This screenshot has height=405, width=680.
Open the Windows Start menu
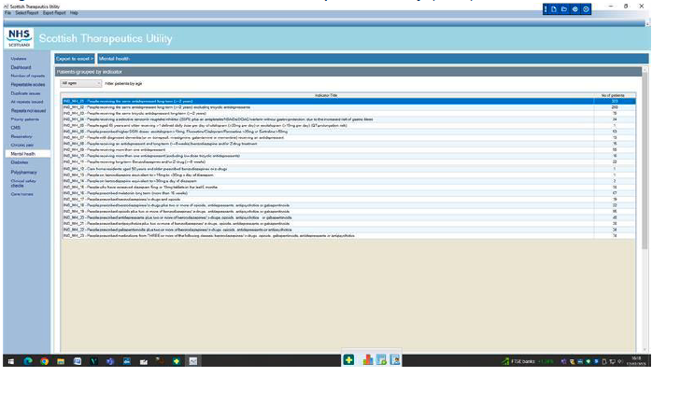[x=11, y=361]
